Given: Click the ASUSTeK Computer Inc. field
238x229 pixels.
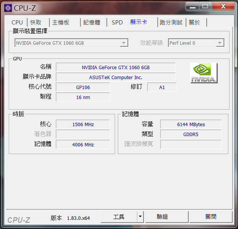Looking at the screenshot, I should (116, 77).
